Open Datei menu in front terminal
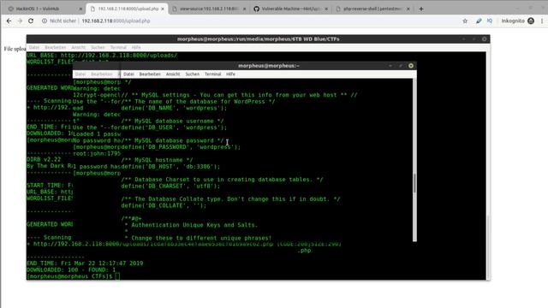This screenshot has width=548, height=308. (x=128, y=74)
